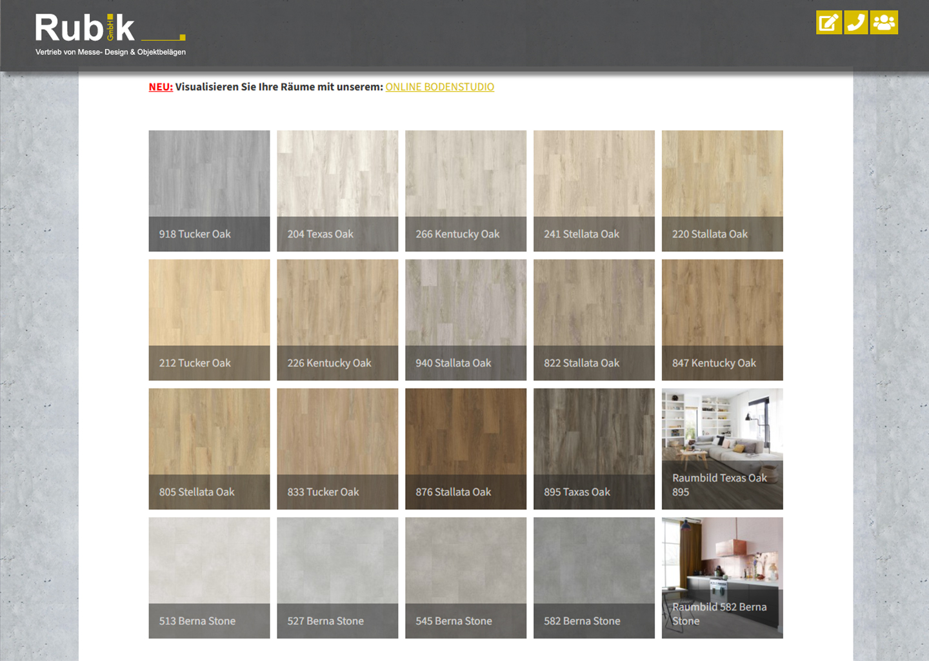Click the yellow phone contact icon
This screenshot has width=929, height=661.
point(856,23)
